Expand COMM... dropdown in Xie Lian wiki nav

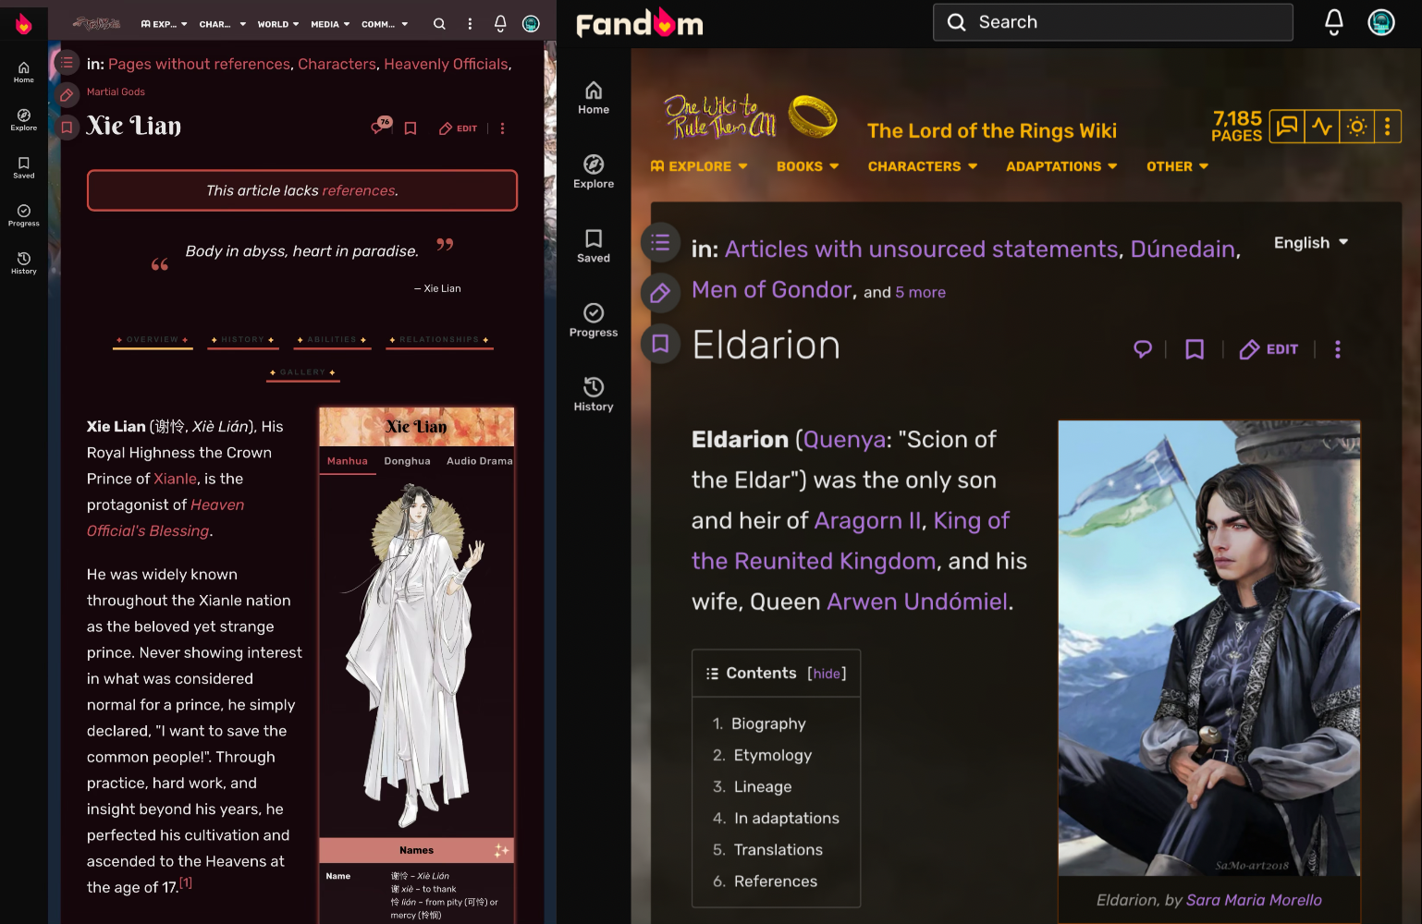[x=385, y=24]
